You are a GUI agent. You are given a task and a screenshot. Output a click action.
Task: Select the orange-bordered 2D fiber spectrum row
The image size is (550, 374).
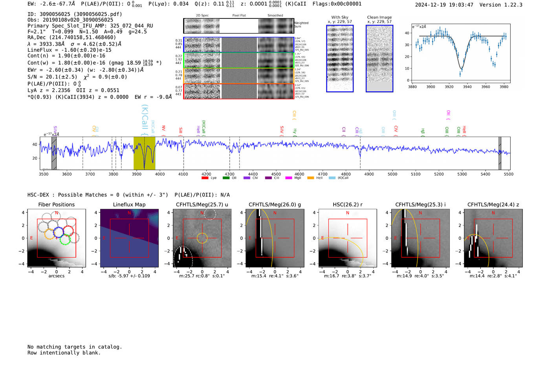239,75
